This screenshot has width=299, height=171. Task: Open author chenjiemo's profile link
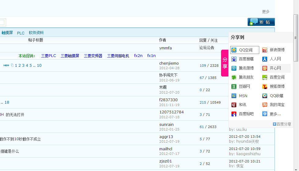pyautogui.click(x=169, y=63)
